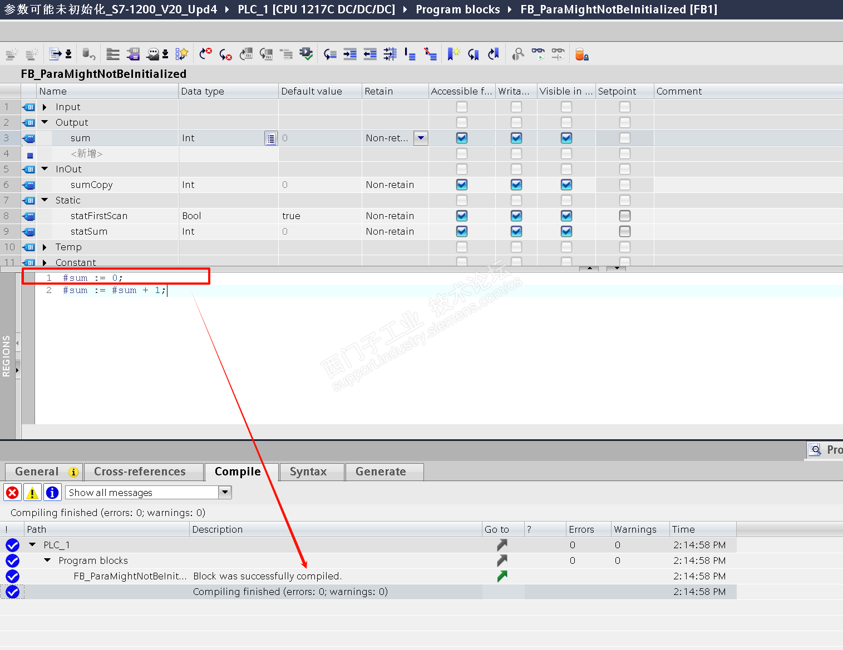This screenshot has width=843, height=650.
Task: Collapse the Program blocks compile node
Action: coord(47,560)
